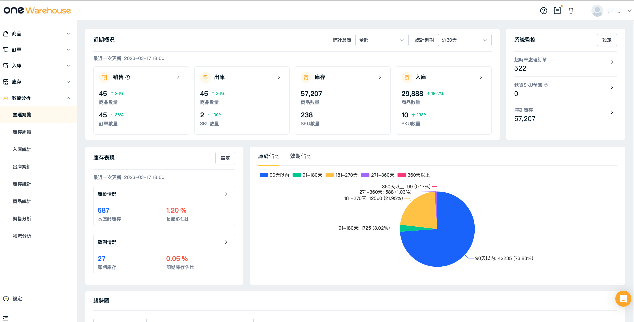634x322 pixels.
Task: Switch to 效期佔比 tab
Action: [x=301, y=156]
